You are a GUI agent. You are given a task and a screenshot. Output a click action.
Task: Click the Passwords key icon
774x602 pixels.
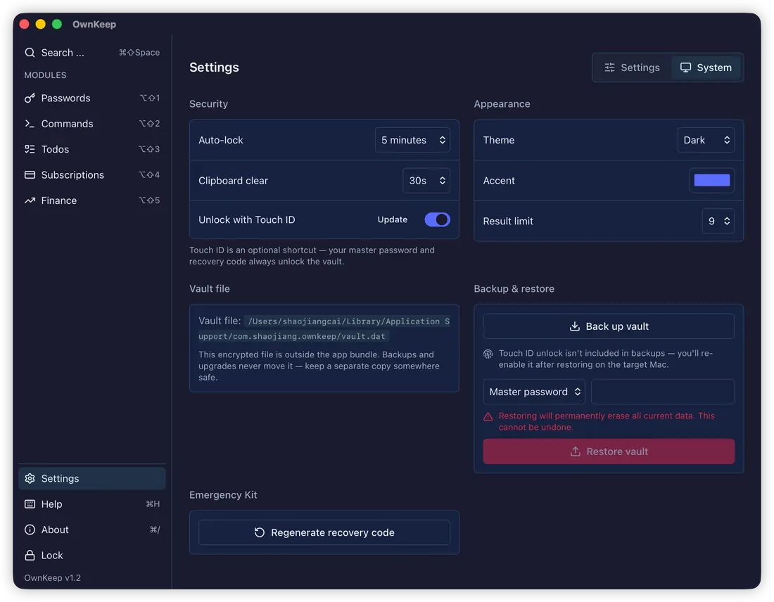click(30, 98)
